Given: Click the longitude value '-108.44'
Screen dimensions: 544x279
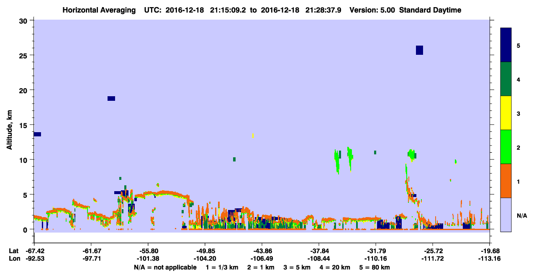Looking at the screenshot, I should (319, 259).
